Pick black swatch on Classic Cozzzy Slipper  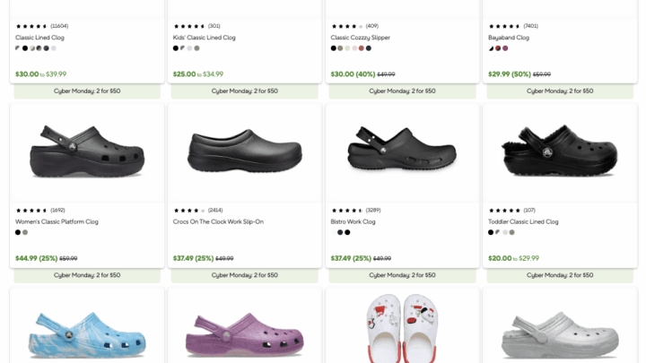pos(334,48)
